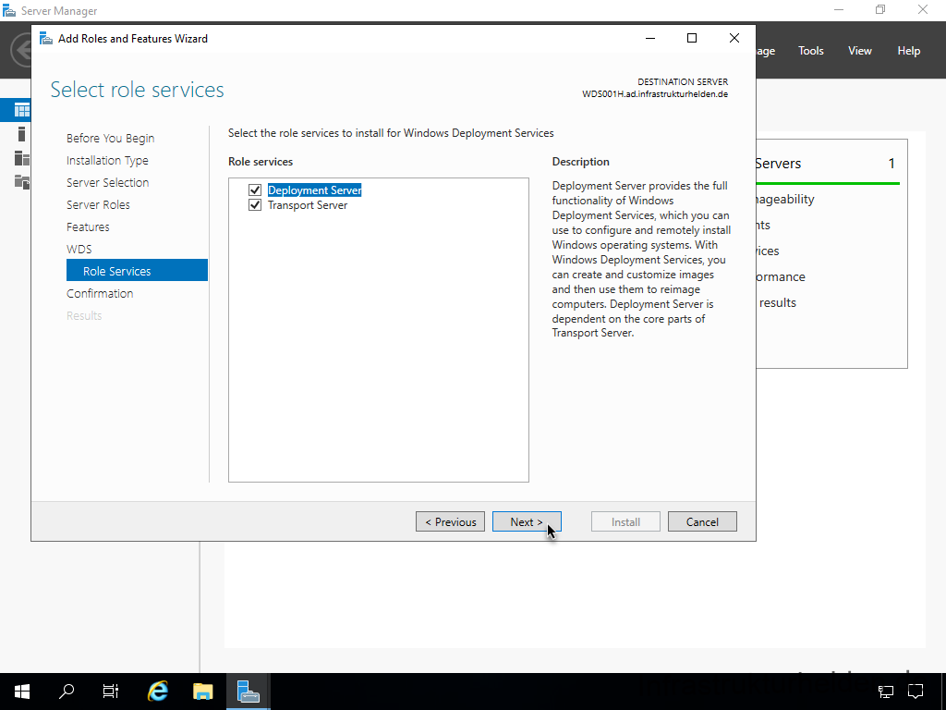Open the WDS step in wizard

pos(79,250)
